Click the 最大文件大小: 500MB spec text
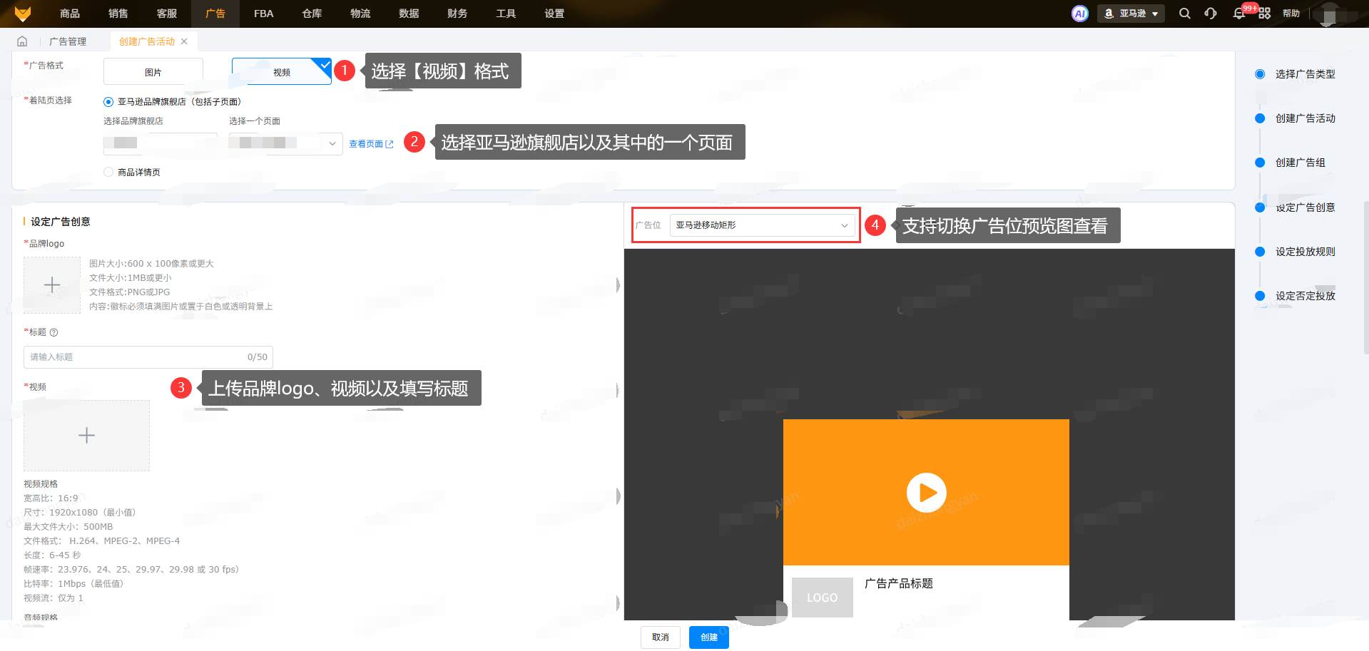The width and height of the screenshot is (1369, 651). coord(68,527)
